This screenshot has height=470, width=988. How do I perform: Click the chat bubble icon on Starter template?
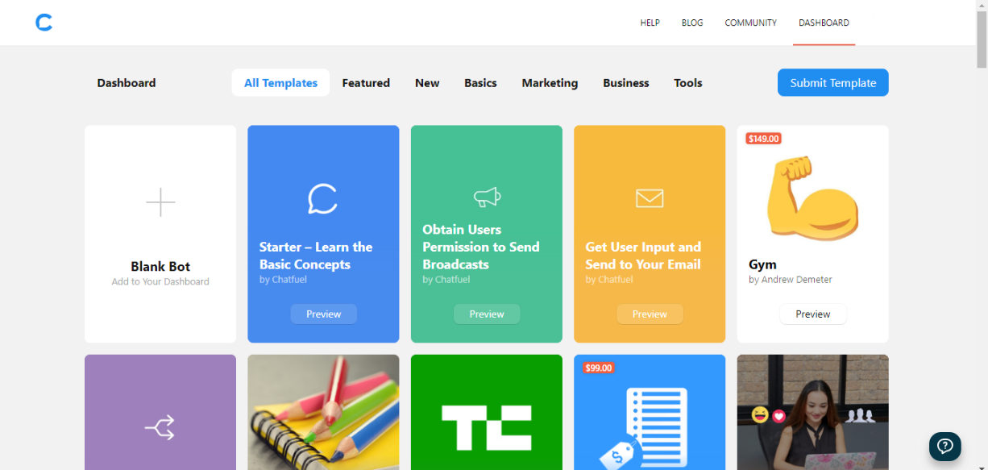[323, 198]
